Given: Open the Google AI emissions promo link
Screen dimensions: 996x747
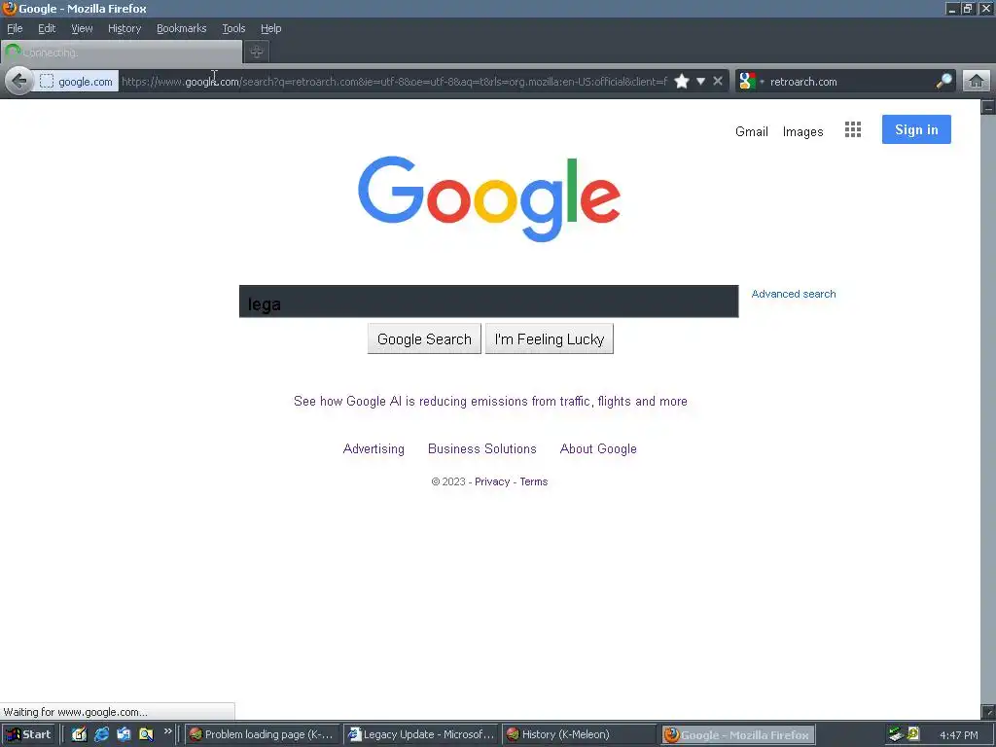Looking at the screenshot, I should coord(490,402).
